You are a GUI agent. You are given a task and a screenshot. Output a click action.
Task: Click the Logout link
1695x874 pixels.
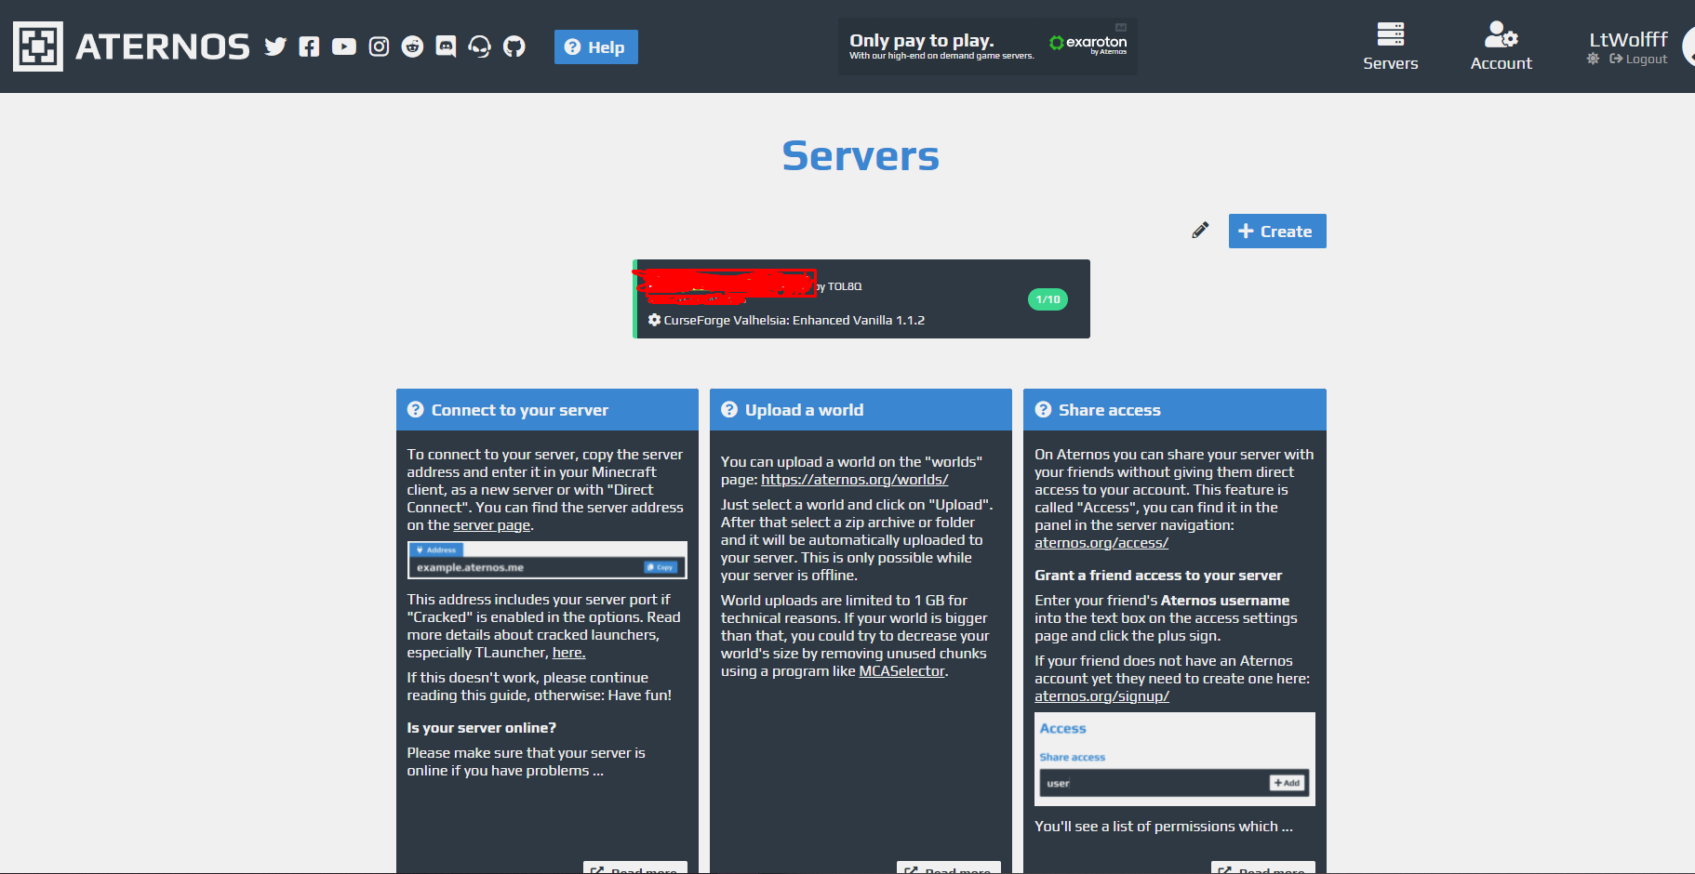click(x=1638, y=59)
